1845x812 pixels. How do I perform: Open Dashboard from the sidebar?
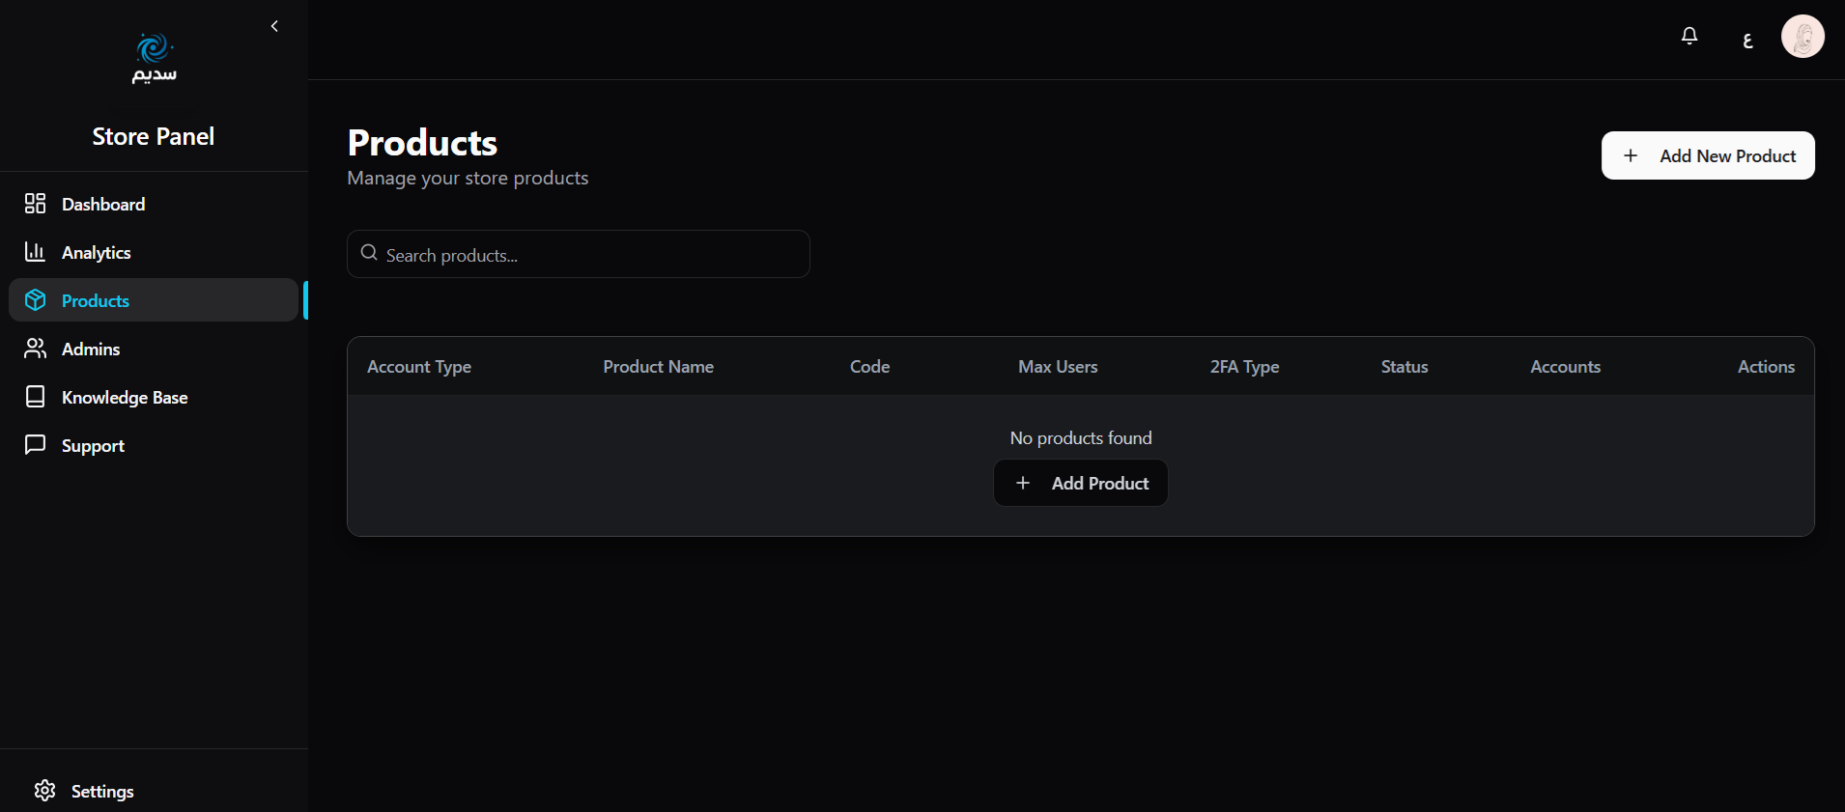coord(103,204)
